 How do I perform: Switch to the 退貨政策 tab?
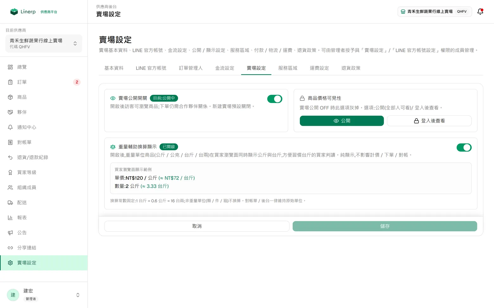tap(351, 68)
